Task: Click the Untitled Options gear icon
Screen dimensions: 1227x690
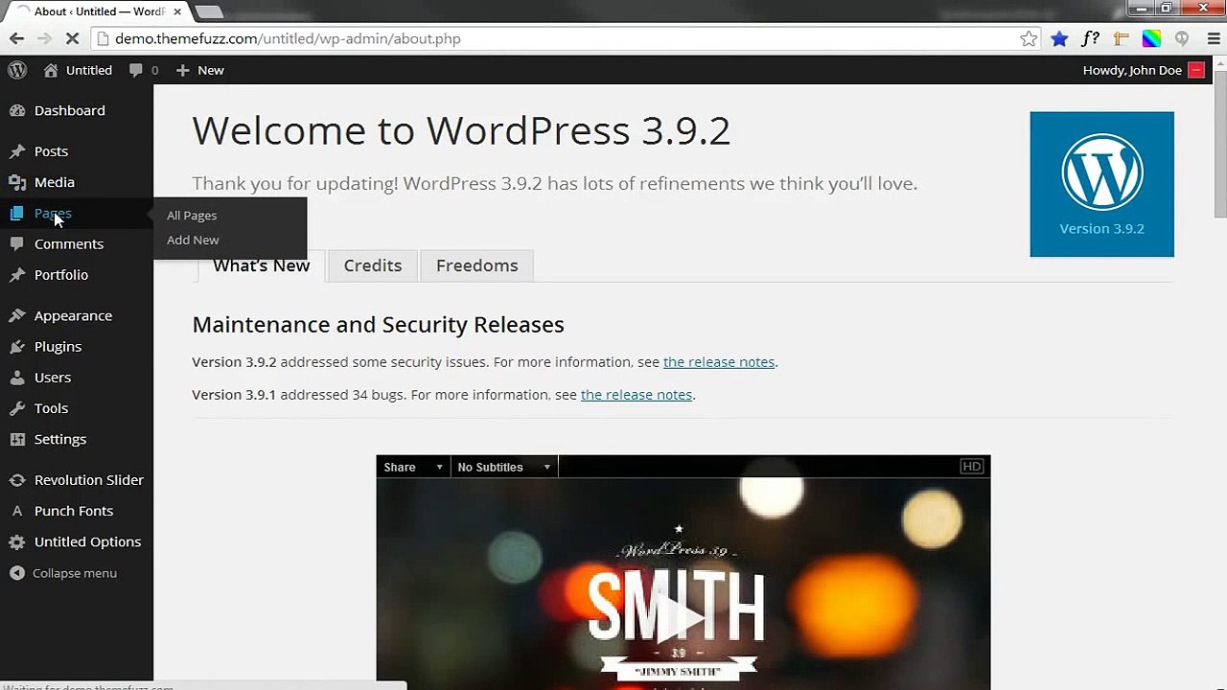Action: [17, 541]
